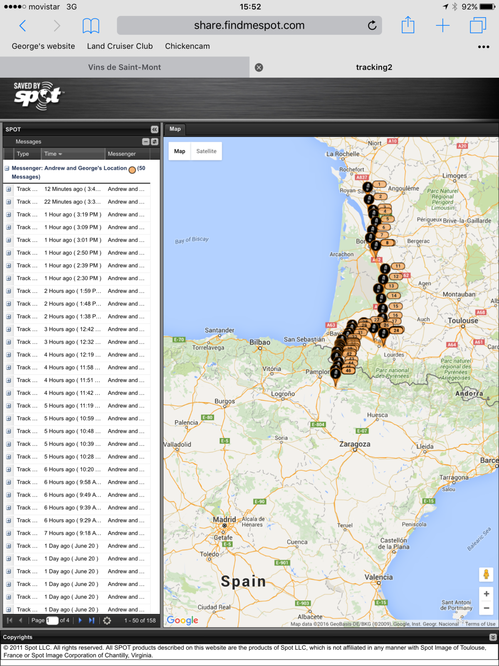This screenshot has width=499, height=666.
Task: Collapse the SPOT side panel
Action: (154, 129)
